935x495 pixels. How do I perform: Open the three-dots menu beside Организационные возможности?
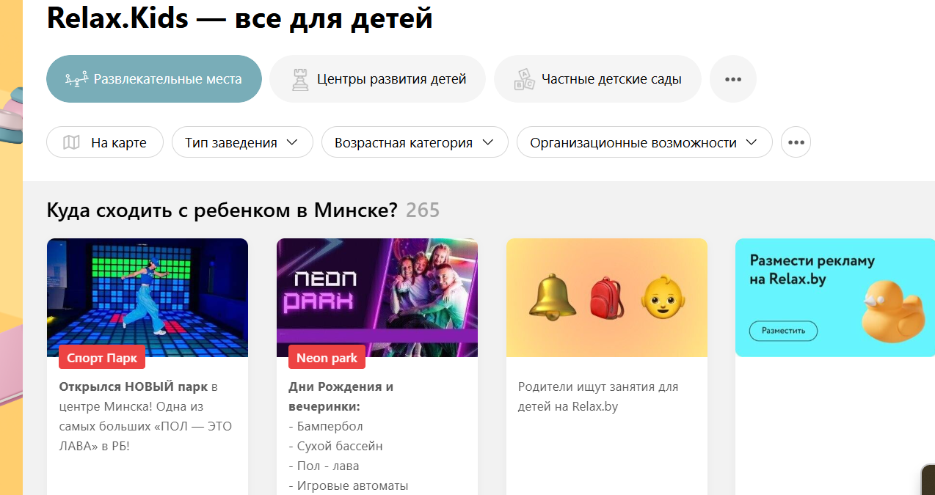pyautogui.click(x=796, y=142)
